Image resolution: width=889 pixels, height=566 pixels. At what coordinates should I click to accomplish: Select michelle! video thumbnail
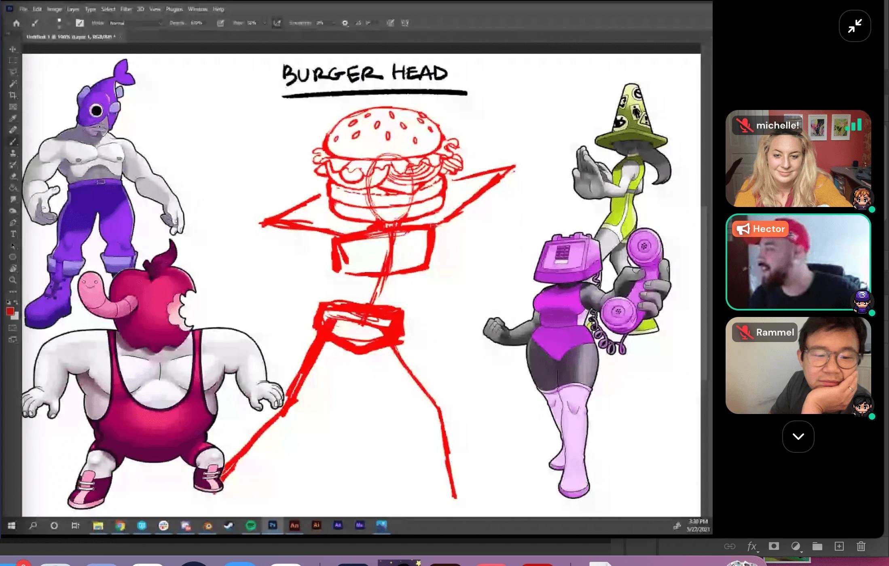coord(798,158)
